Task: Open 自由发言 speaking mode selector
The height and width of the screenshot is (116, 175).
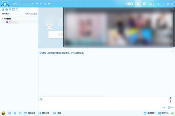Action: coord(30,113)
